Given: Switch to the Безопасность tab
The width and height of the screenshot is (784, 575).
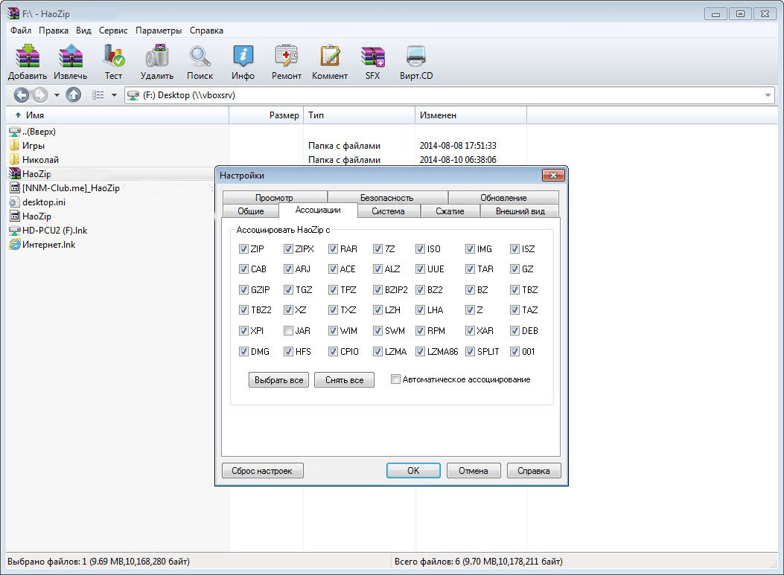Looking at the screenshot, I should click(387, 197).
